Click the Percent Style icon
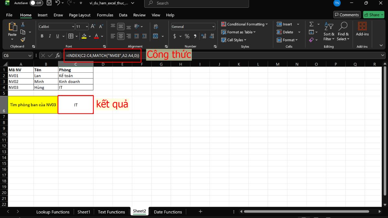Screen dimensions: 388x218 tap(187, 36)
